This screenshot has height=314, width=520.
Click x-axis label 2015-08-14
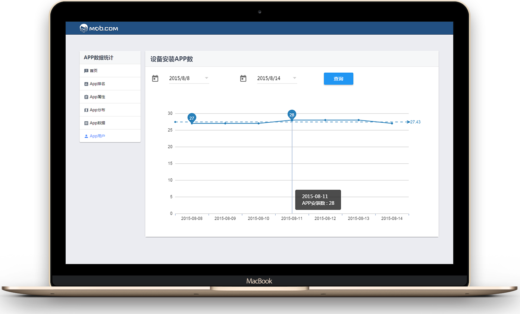pos(392,219)
